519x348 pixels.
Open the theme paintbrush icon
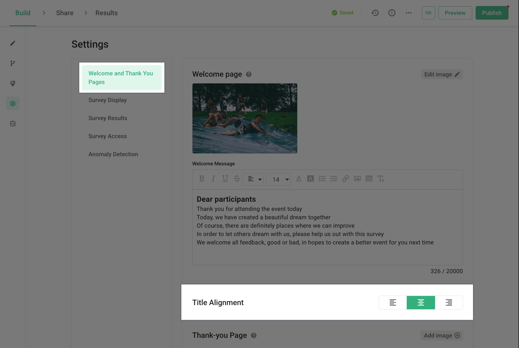(x=13, y=83)
